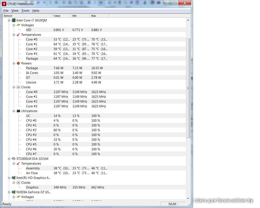Click the Value column header
This screenshot has height=208, width=260.
point(61,16)
